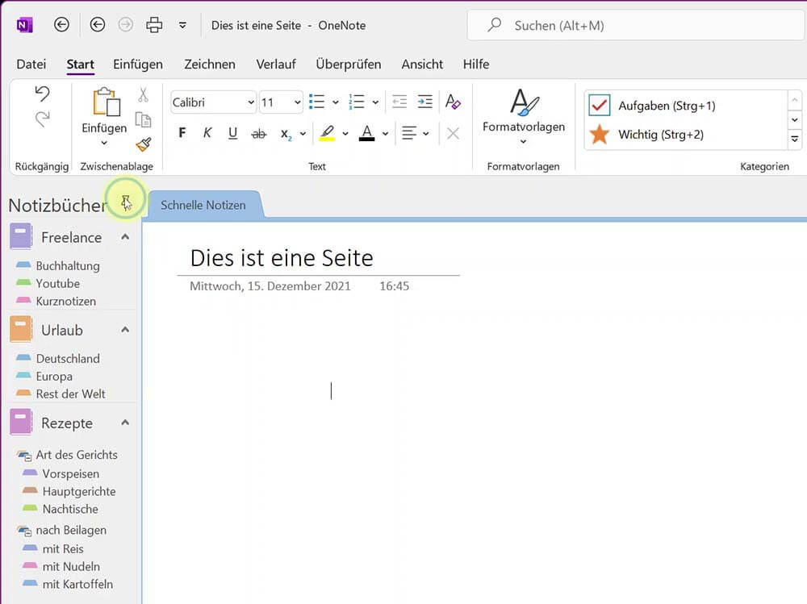
Task: Click the copy icon
Action: pyautogui.click(x=143, y=119)
